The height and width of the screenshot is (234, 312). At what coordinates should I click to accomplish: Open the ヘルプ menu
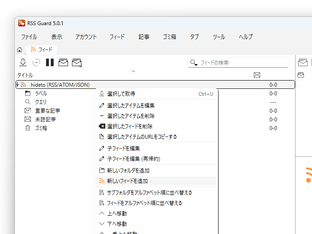[246, 37]
